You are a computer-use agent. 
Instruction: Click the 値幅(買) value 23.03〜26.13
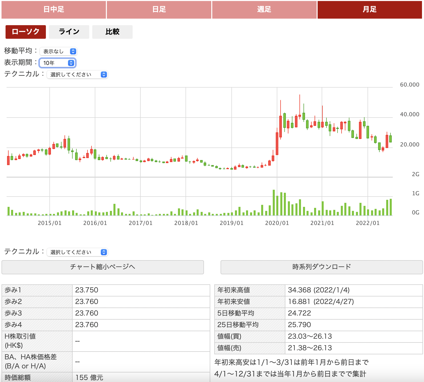point(310,336)
